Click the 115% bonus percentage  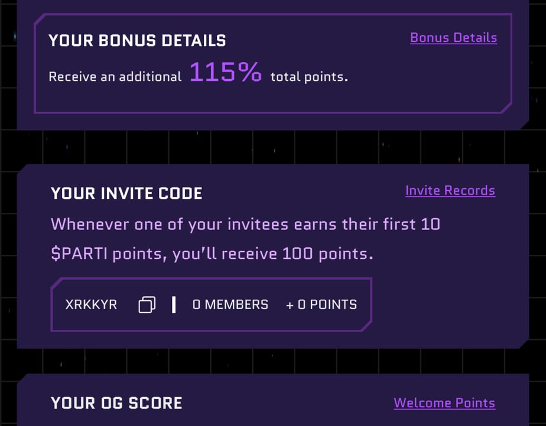[225, 72]
